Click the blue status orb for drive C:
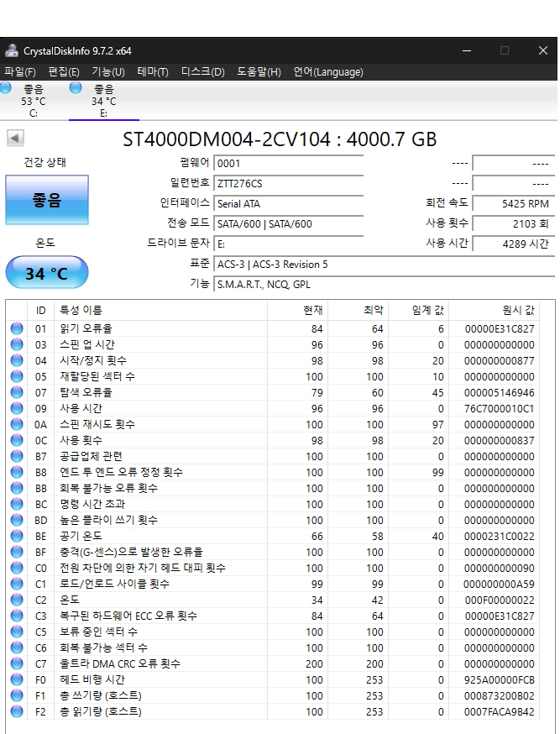This screenshot has height=734, width=560. 6,87
